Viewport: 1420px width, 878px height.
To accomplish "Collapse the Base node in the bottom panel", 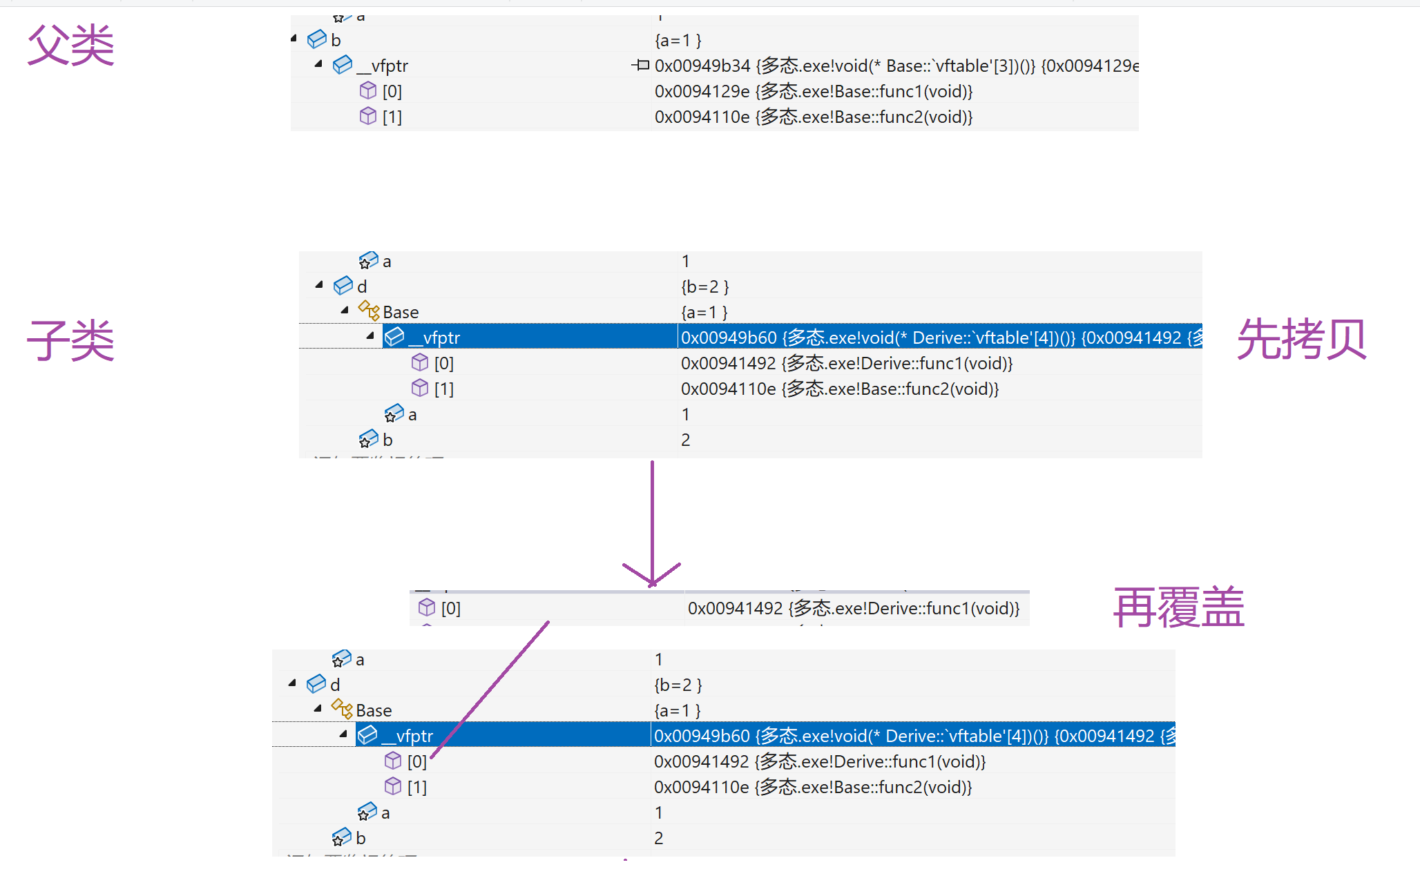I will click(318, 708).
